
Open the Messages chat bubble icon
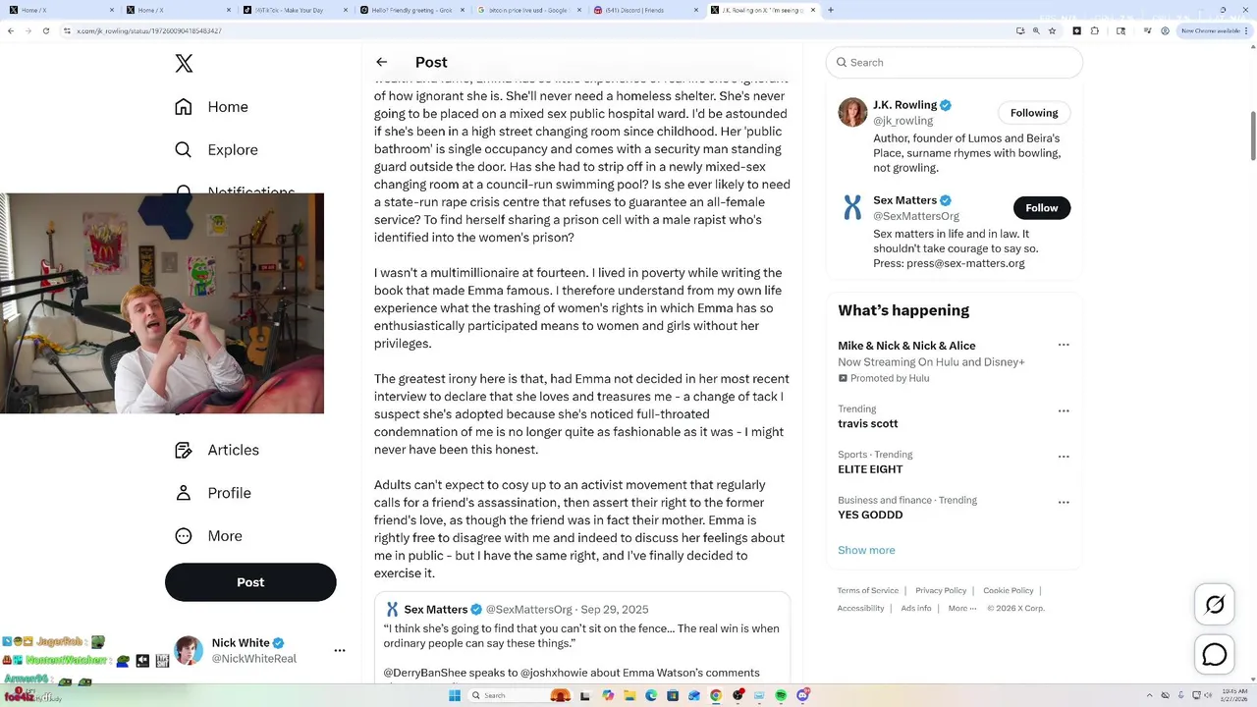click(1215, 655)
